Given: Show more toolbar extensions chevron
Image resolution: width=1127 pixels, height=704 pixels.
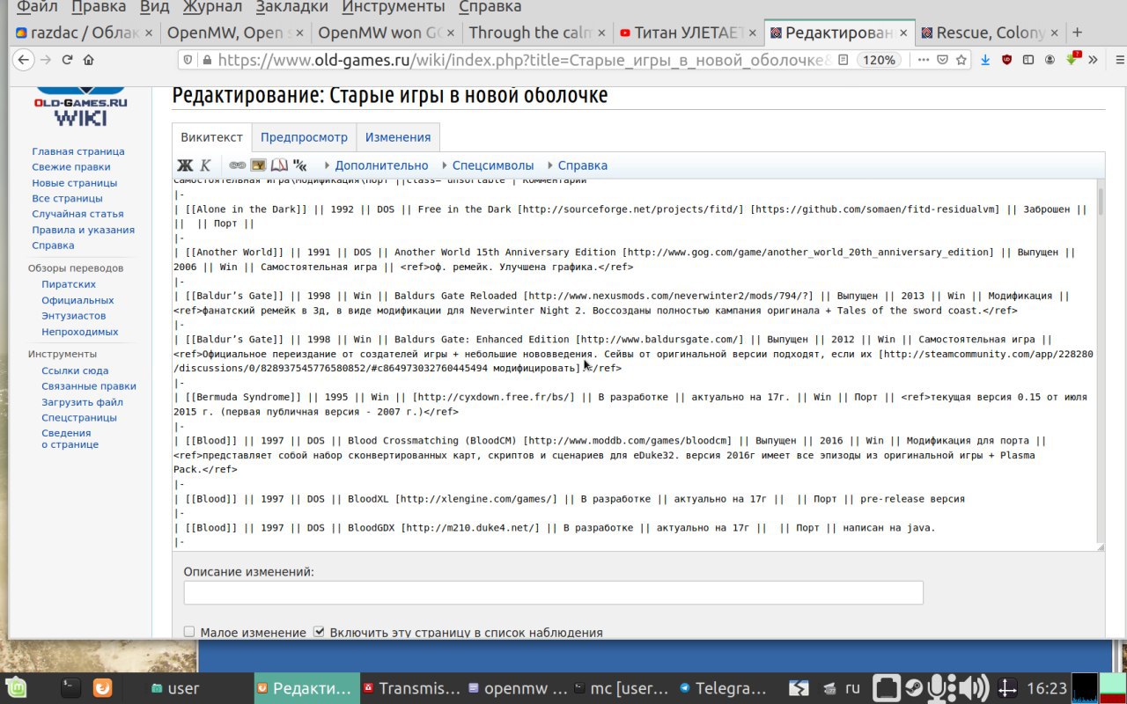Looking at the screenshot, I should pos(1093,61).
